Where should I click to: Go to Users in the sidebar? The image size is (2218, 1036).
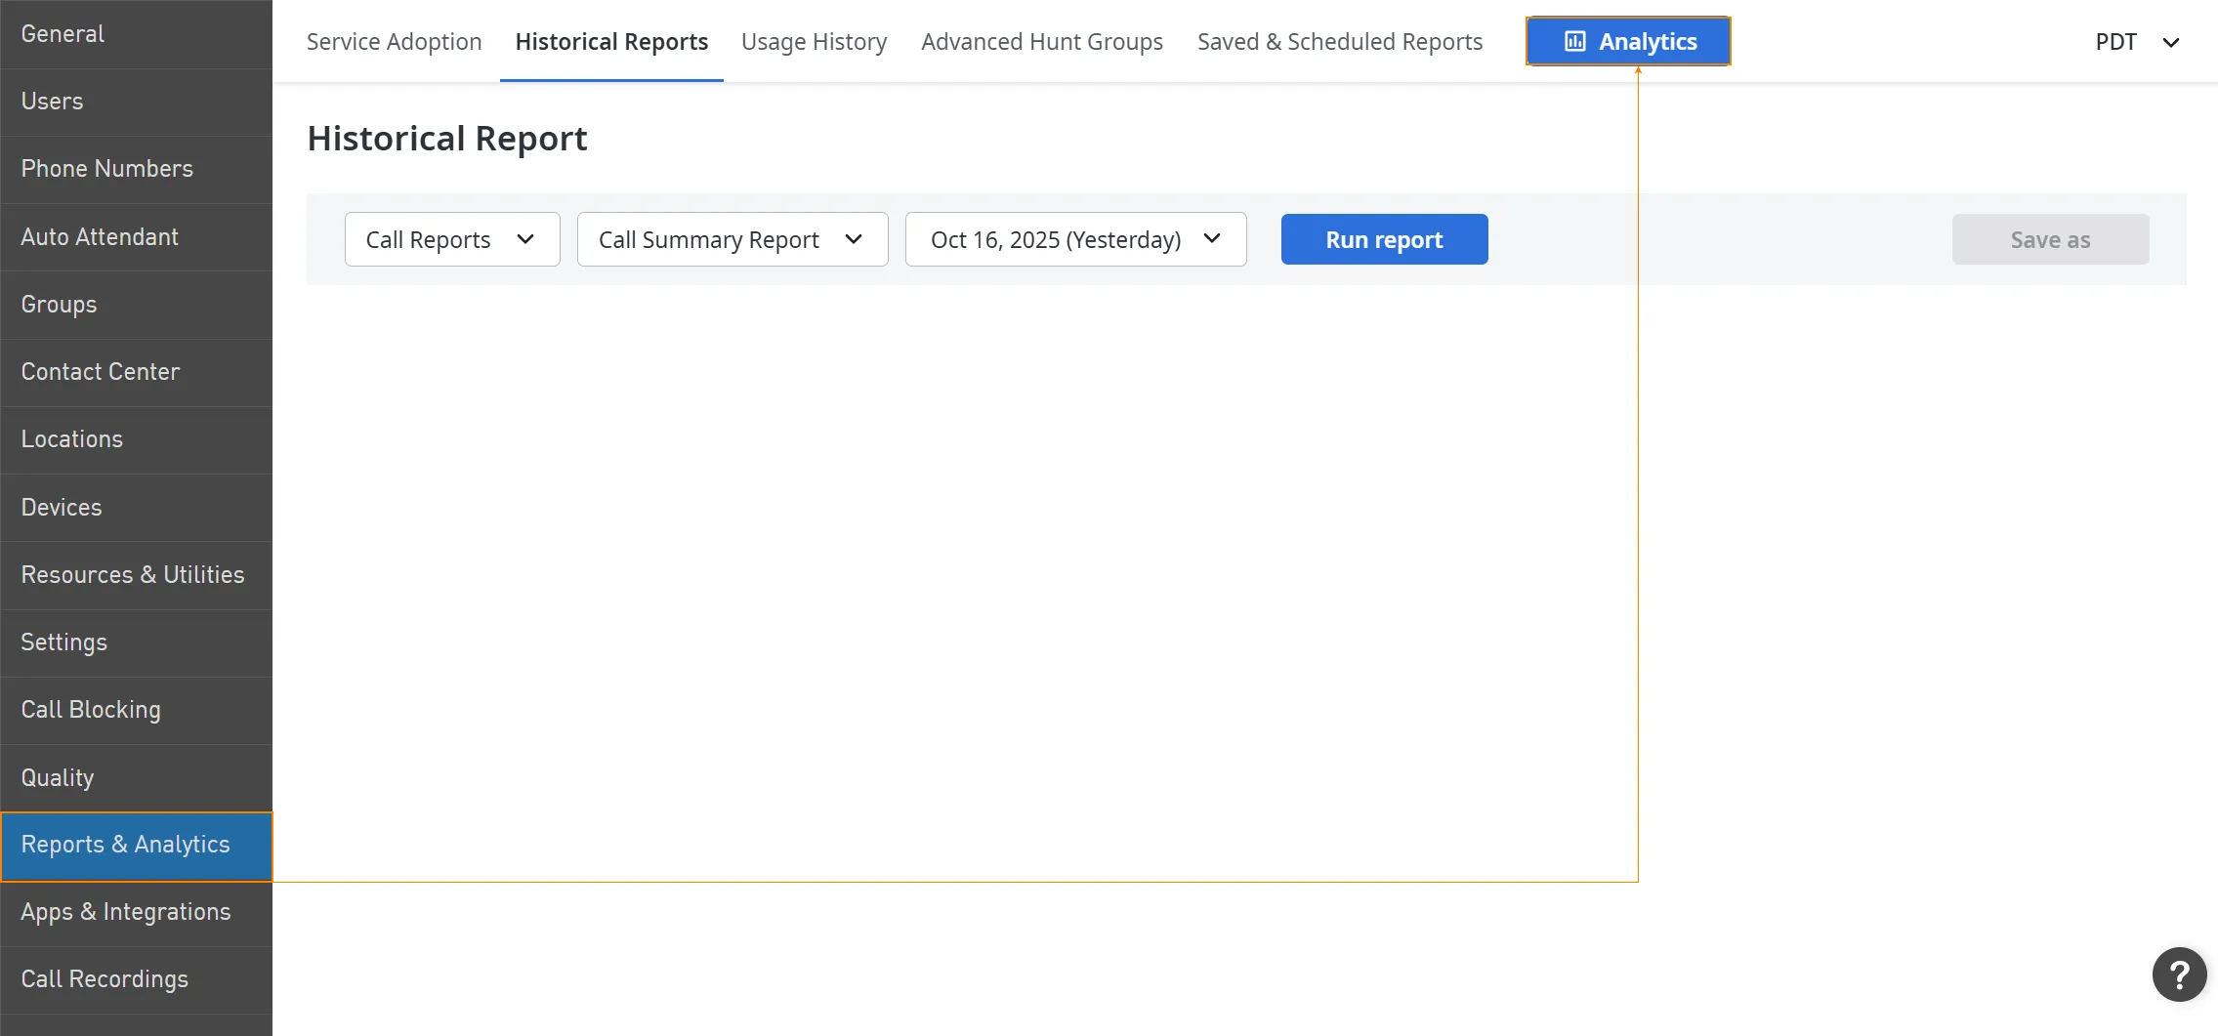tap(136, 102)
